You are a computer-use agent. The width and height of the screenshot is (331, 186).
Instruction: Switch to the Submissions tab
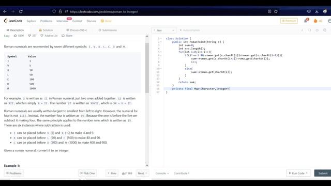click(x=108, y=30)
